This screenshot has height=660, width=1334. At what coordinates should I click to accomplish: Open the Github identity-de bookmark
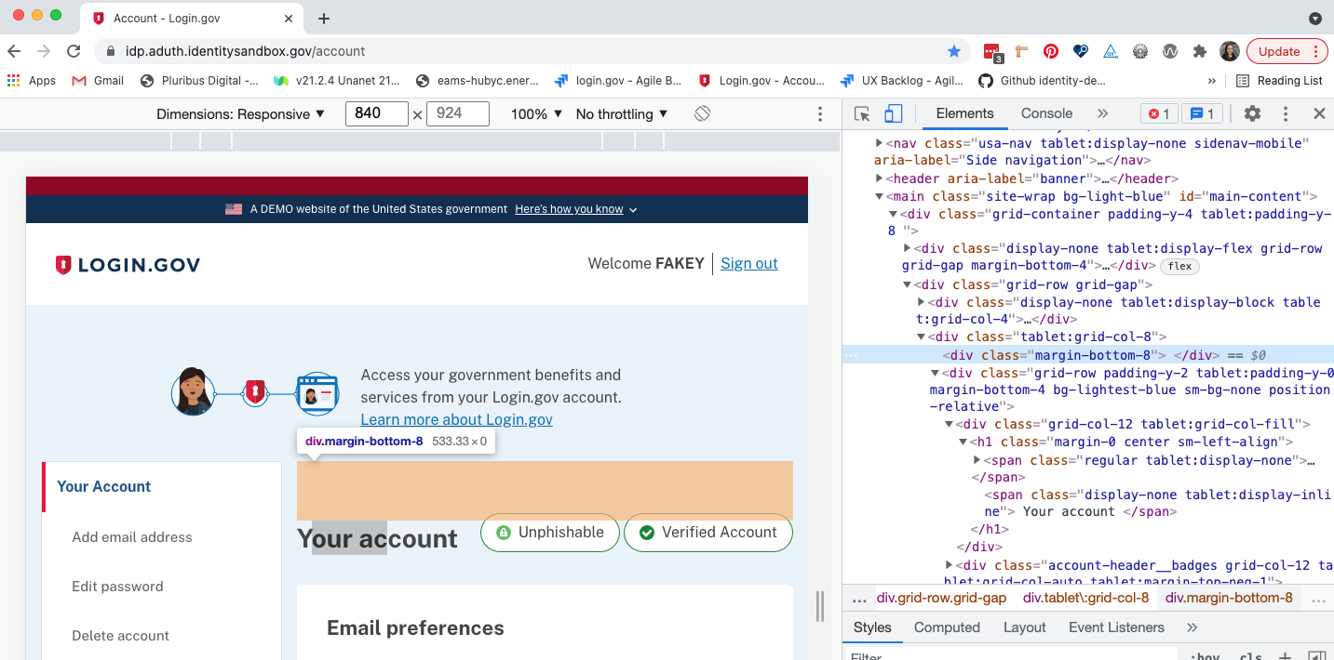(1042, 81)
